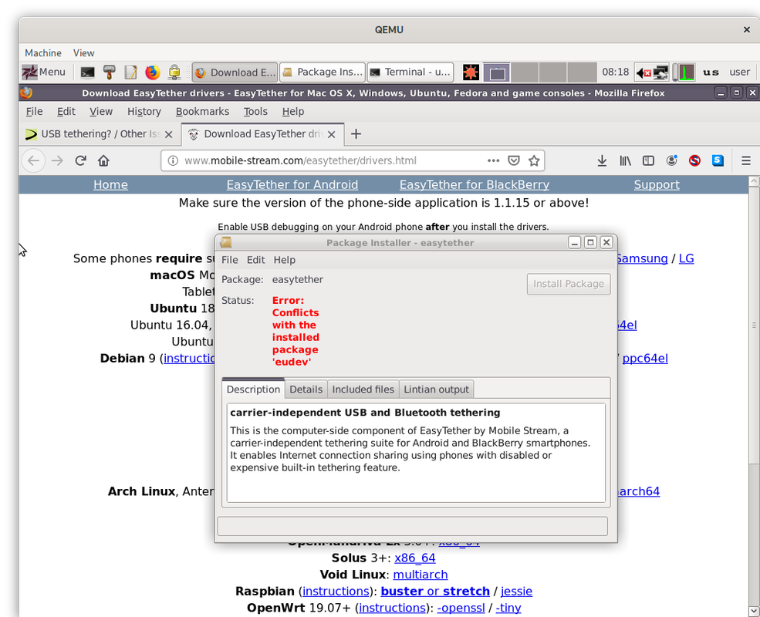Go forward one page in Firefox
The image size is (760, 617).
point(57,160)
